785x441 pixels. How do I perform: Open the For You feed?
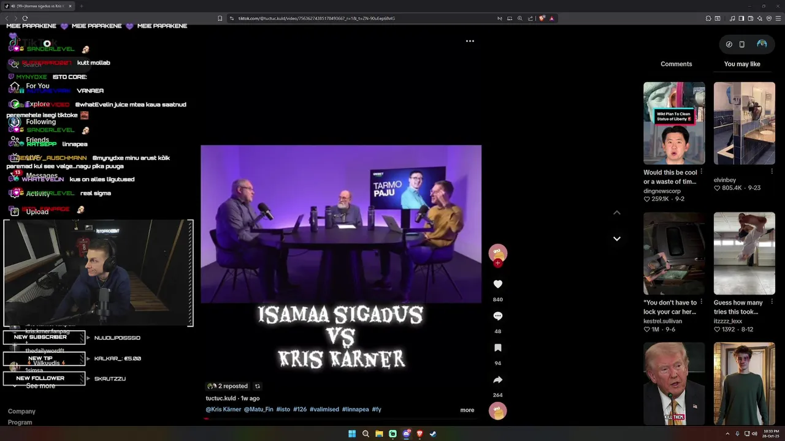click(37, 86)
